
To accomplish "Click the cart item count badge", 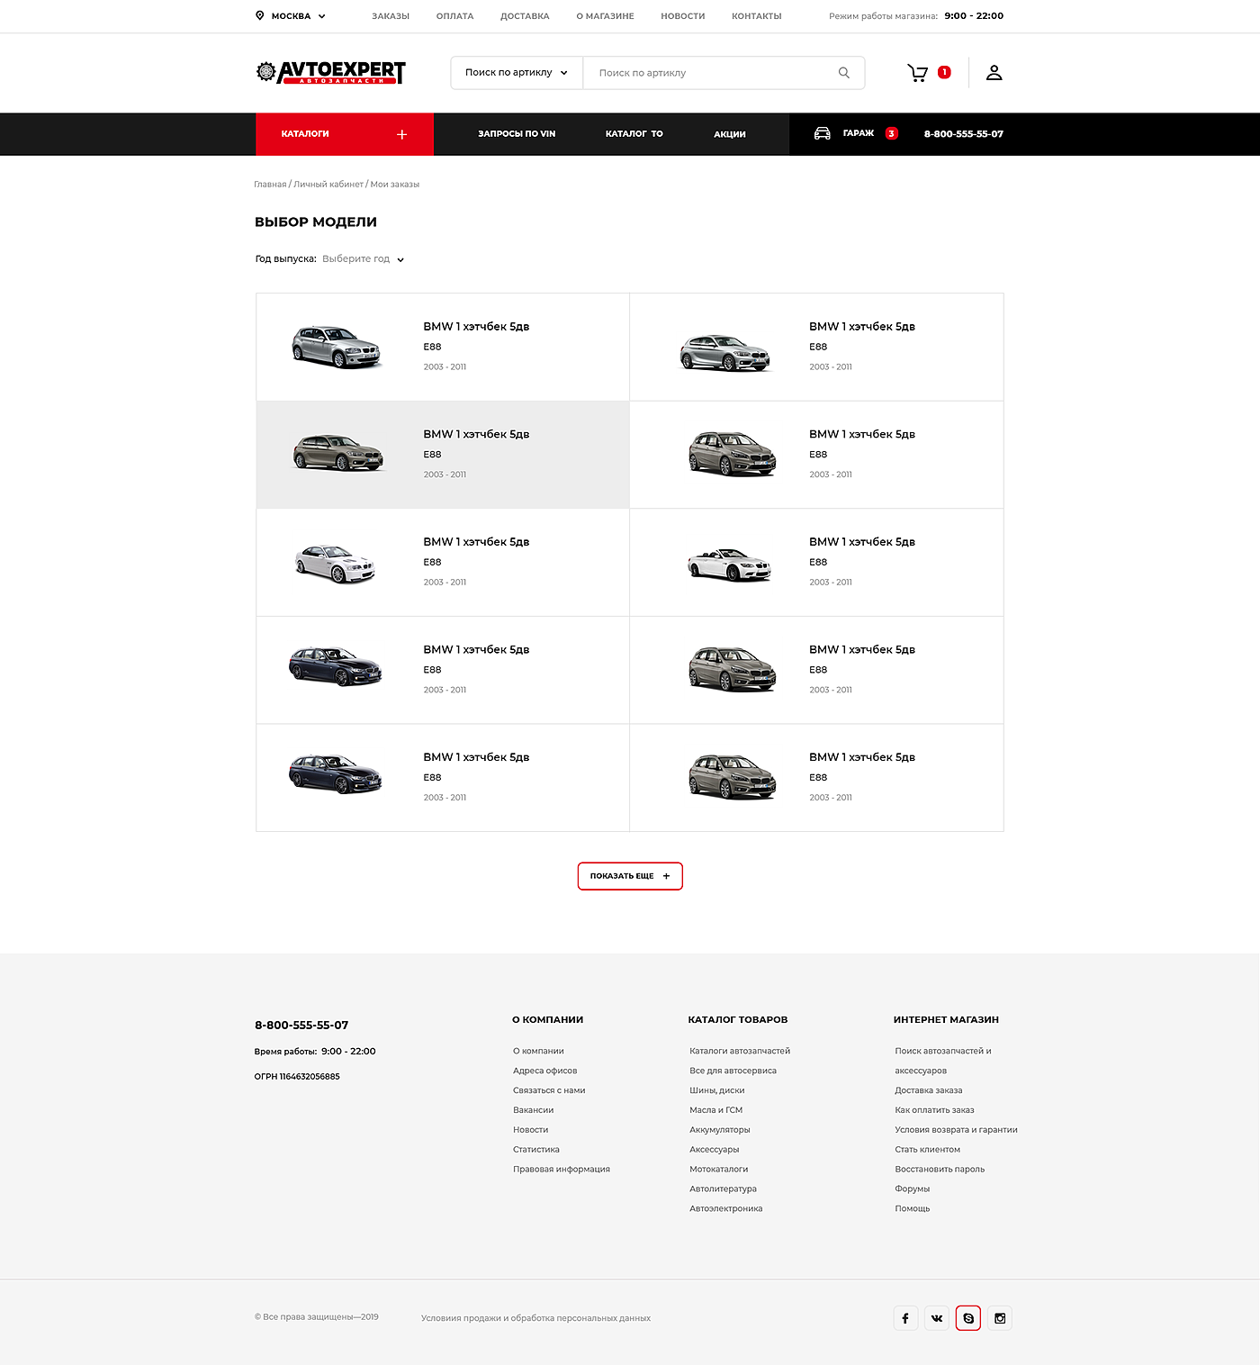I will [x=944, y=72].
